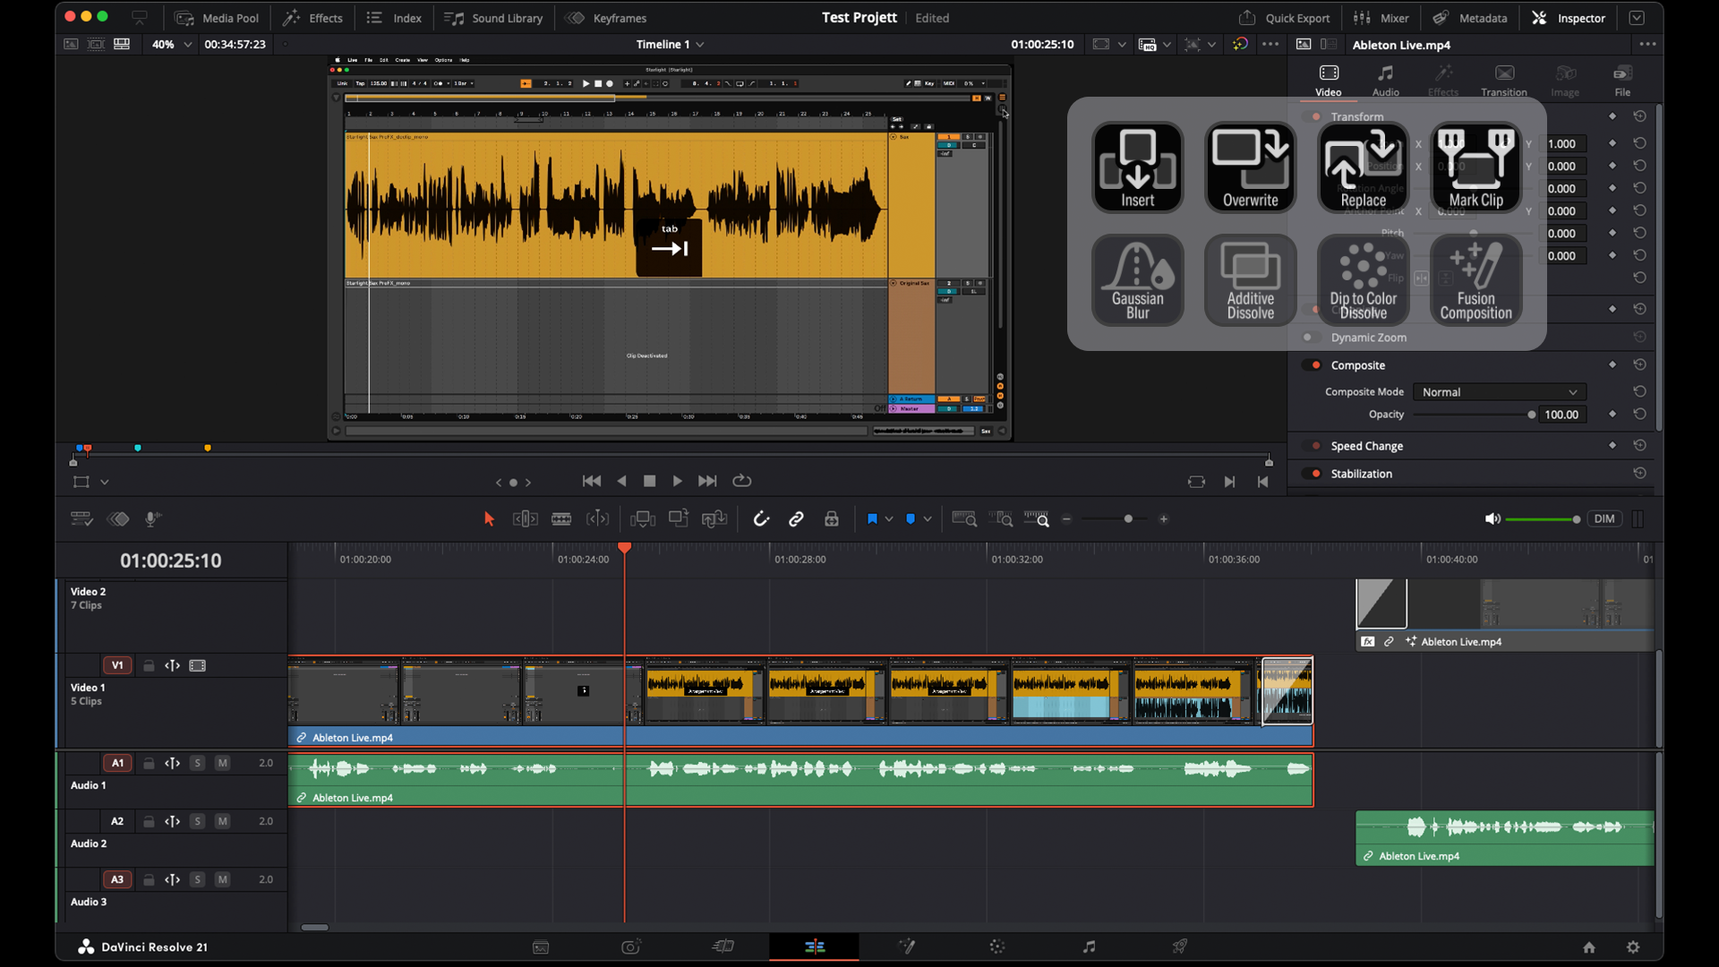Play the timeline in reverse
The image size is (1719, 967).
pyautogui.click(x=622, y=482)
